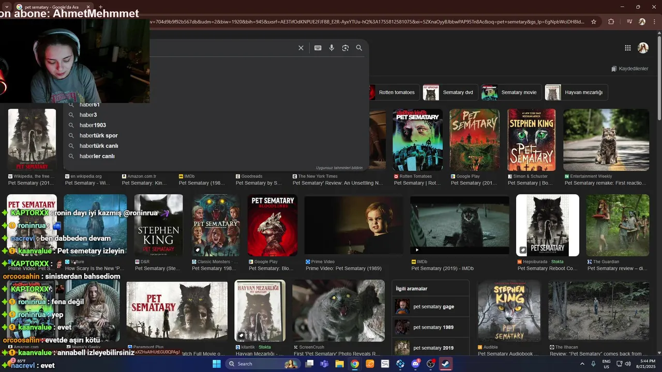Submit search with the magnifier icon
Viewport: 662px width, 372px height.
359,48
